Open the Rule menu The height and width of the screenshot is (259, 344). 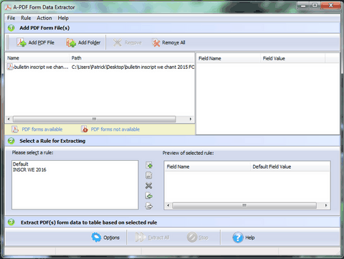click(x=26, y=18)
